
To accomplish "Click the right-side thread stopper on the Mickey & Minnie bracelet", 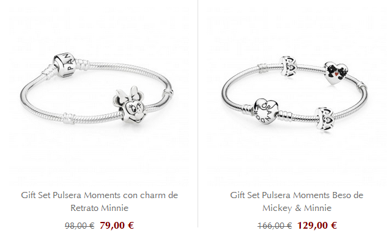I will [x=363, y=88].
